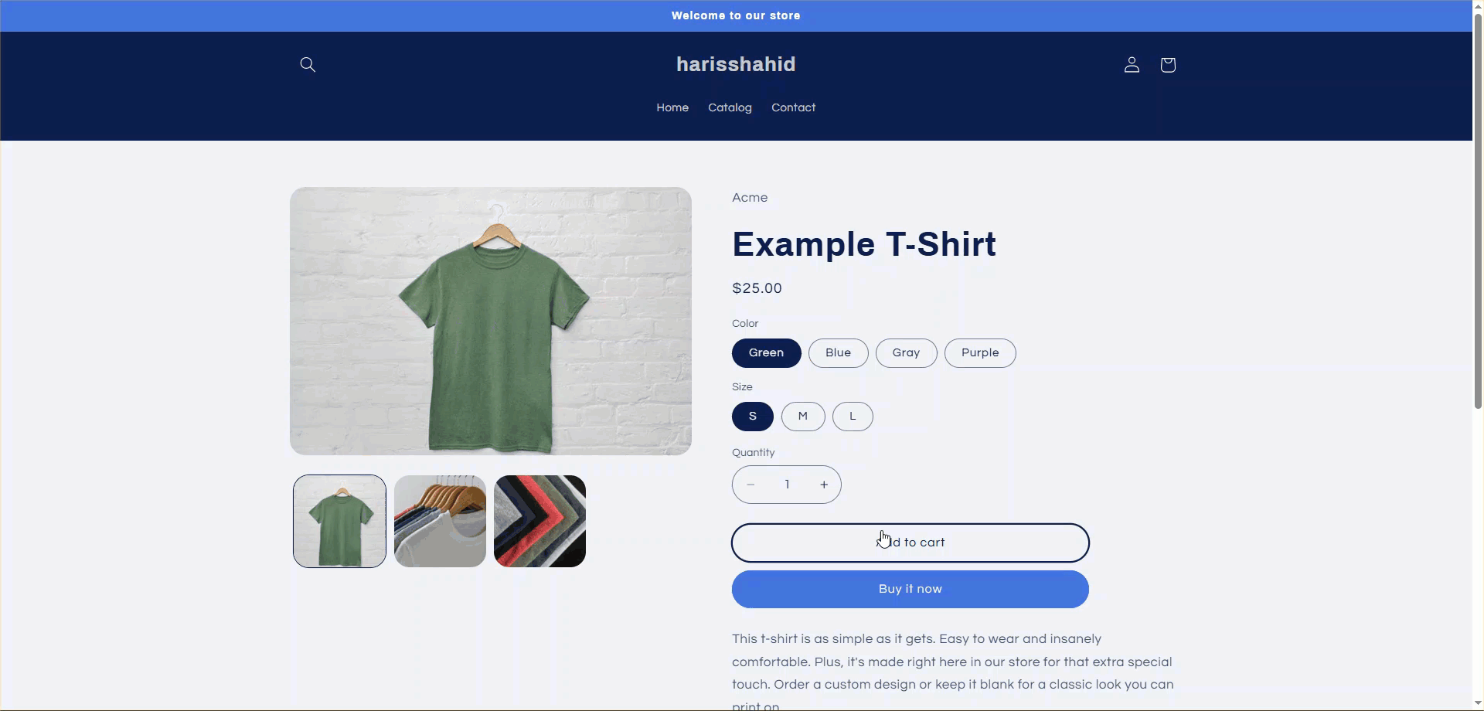The height and width of the screenshot is (711, 1484).
Task: Click the harisshahid store title link
Action: click(736, 65)
